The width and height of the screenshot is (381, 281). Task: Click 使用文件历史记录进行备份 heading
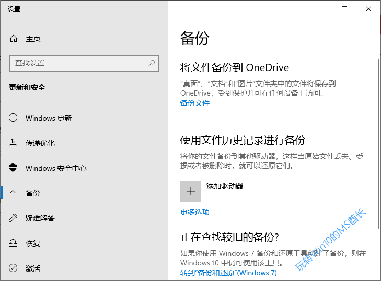[x=243, y=140]
